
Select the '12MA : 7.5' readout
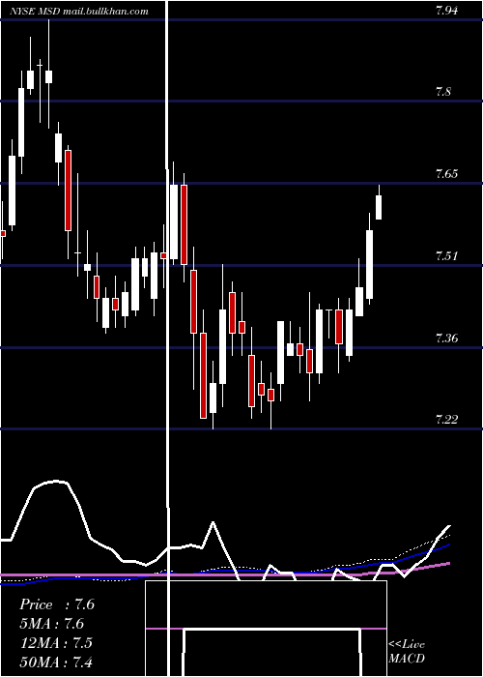56,642
